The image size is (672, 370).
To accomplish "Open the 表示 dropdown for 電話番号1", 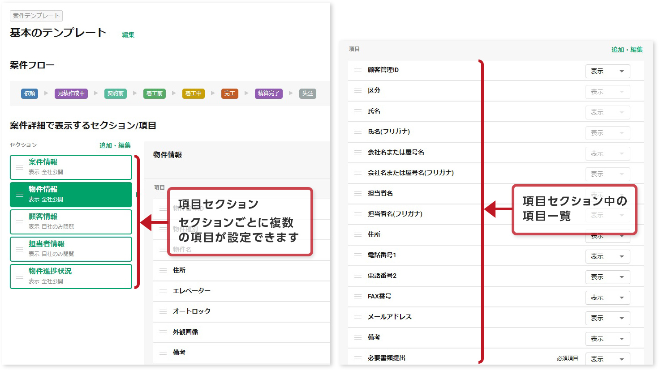I will 607,256.
